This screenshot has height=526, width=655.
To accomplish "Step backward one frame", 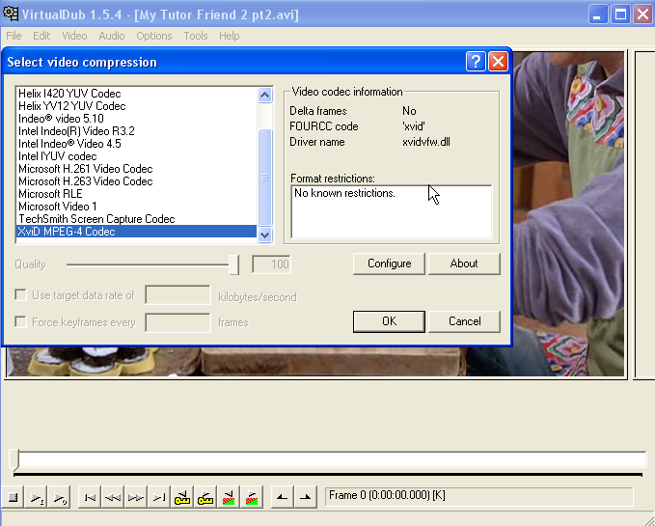I will point(113,497).
